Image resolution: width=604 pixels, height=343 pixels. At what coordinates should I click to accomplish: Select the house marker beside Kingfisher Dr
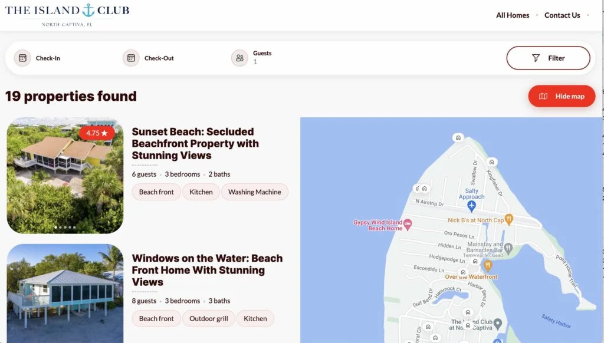pos(491,162)
